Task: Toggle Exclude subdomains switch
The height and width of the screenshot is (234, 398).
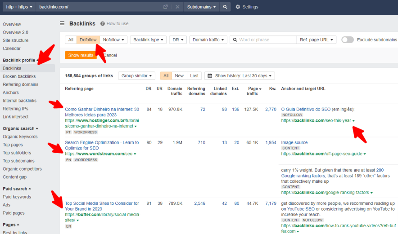Action: [x=348, y=40]
